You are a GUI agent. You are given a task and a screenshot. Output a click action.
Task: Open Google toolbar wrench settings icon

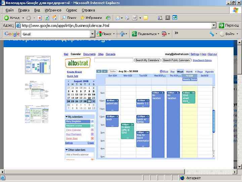coord(212,34)
